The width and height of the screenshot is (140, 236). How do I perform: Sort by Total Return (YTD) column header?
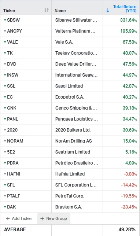tap(125, 8)
